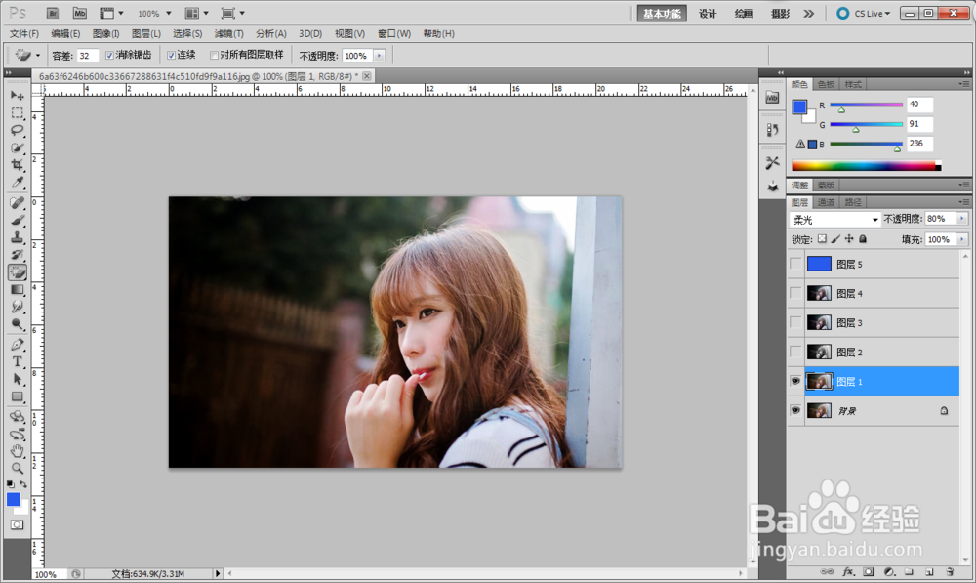Select the Horizontal Type tool
Screen dimensions: 976x583
point(17,362)
